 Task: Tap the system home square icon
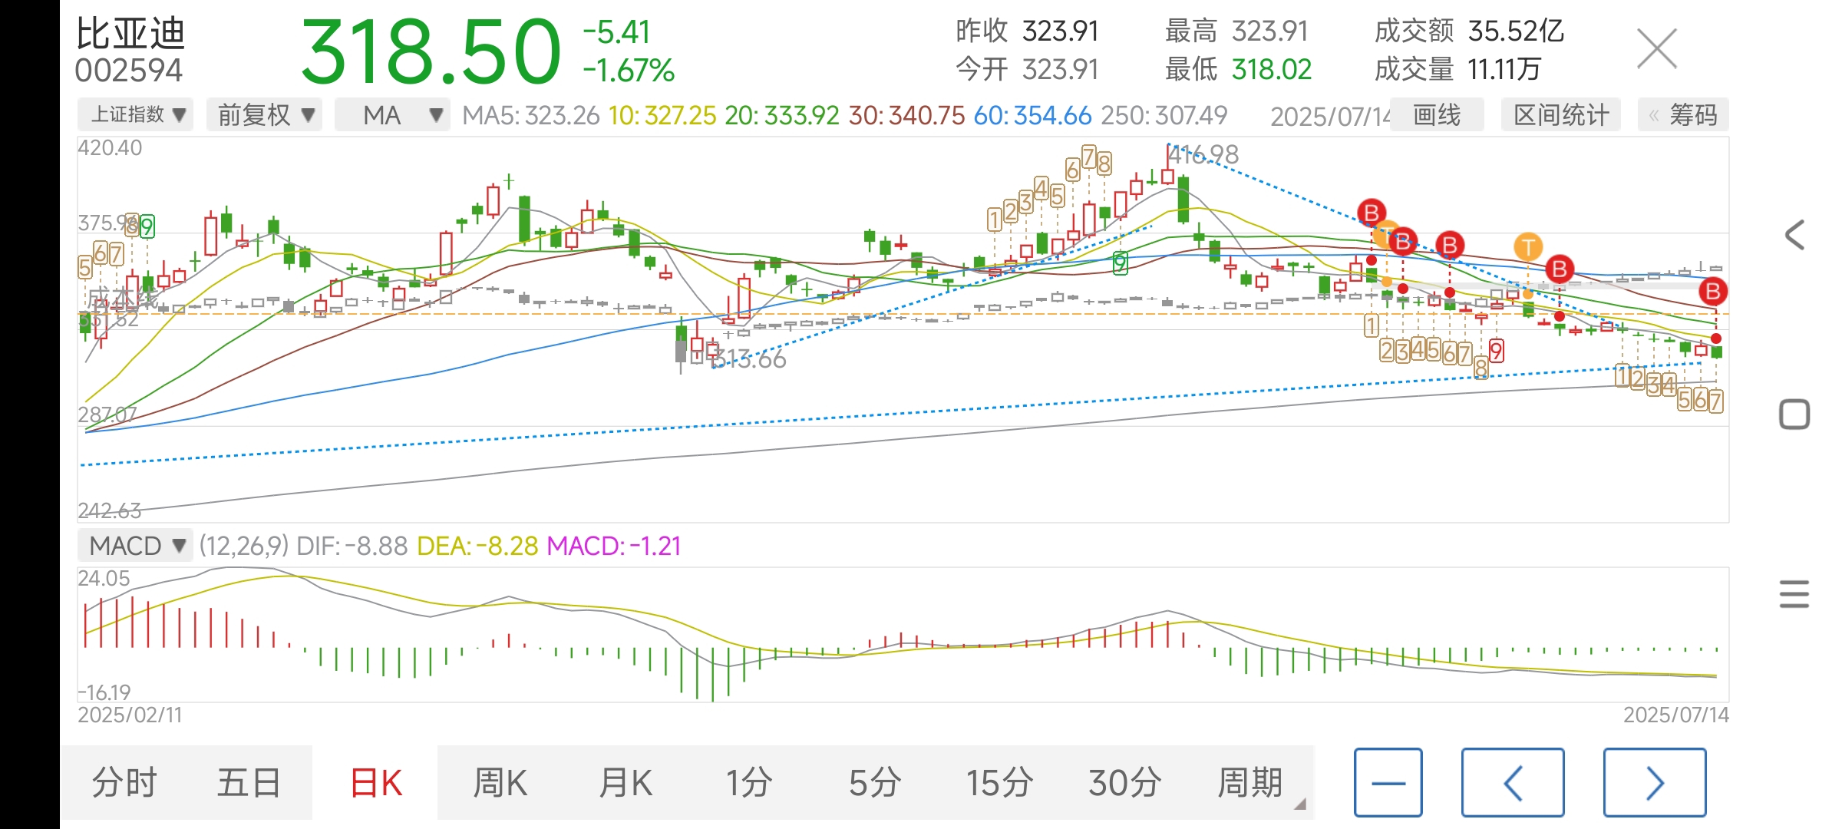click(x=1794, y=414)
